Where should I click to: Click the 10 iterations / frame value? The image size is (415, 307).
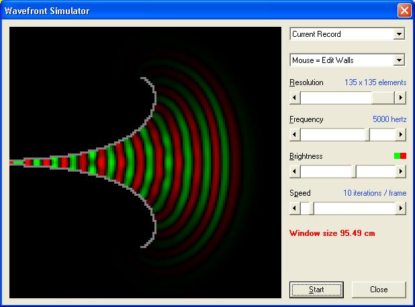375,193
